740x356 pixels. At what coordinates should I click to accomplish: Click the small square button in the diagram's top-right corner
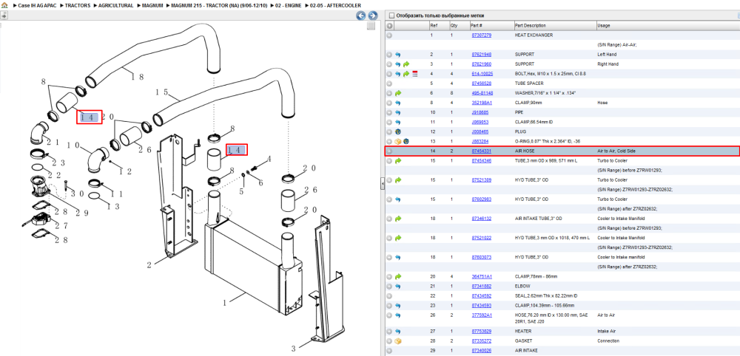(371, 26)
